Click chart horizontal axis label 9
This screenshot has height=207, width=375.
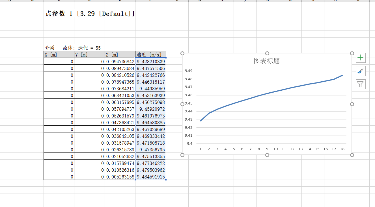click(267, 149)
